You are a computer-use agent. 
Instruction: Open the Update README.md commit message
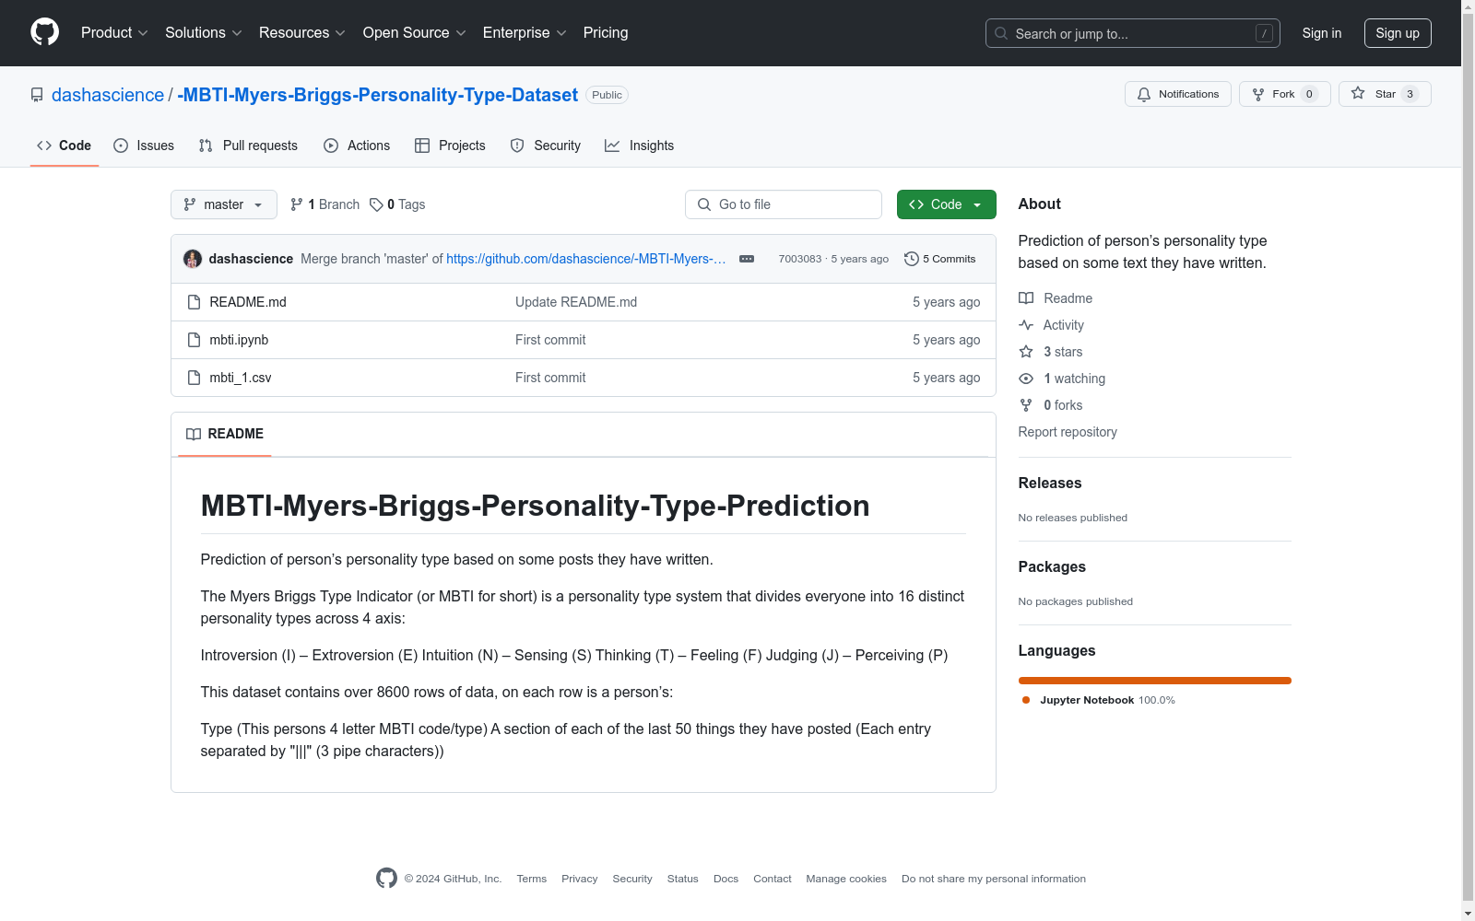(576, 302)
